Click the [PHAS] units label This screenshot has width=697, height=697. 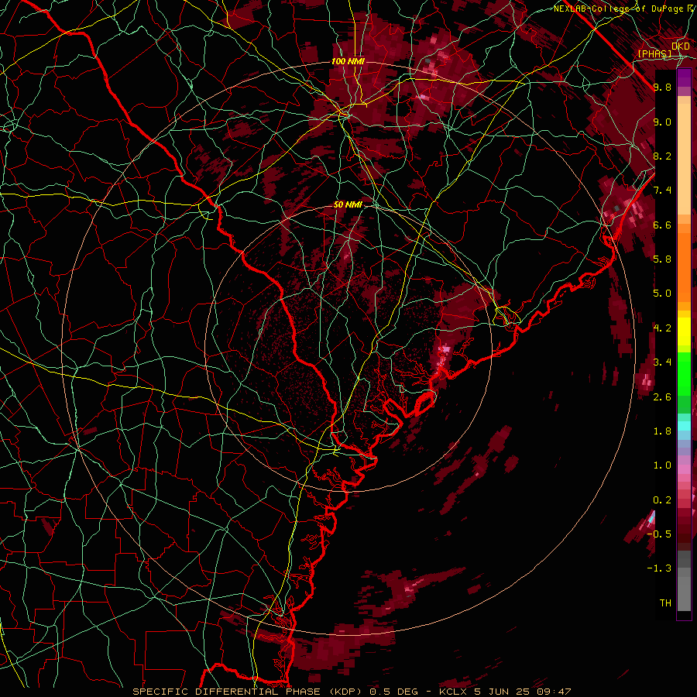tap(654, 53)
